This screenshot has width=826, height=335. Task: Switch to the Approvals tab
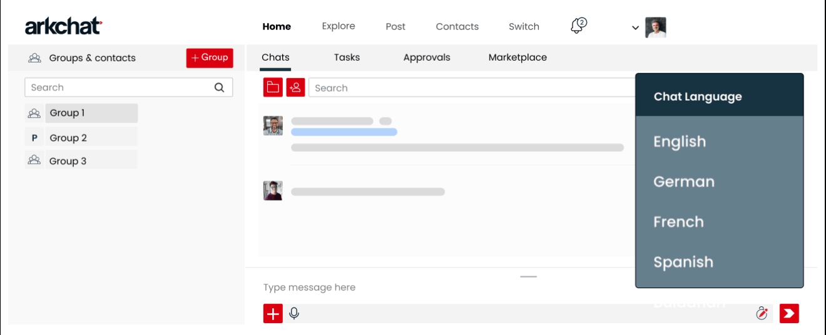[x=427, y=57]
